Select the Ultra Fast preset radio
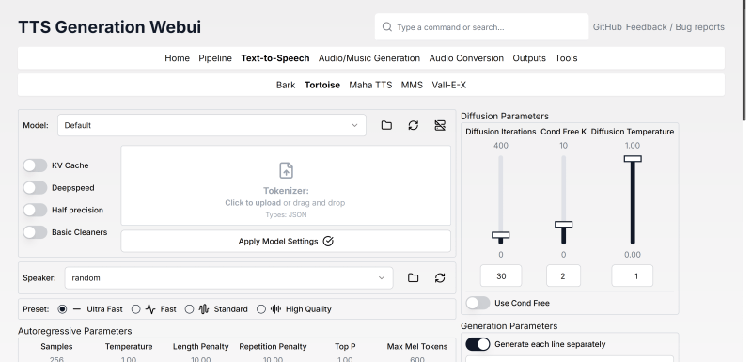752x362 pixels. click(62, 309)
